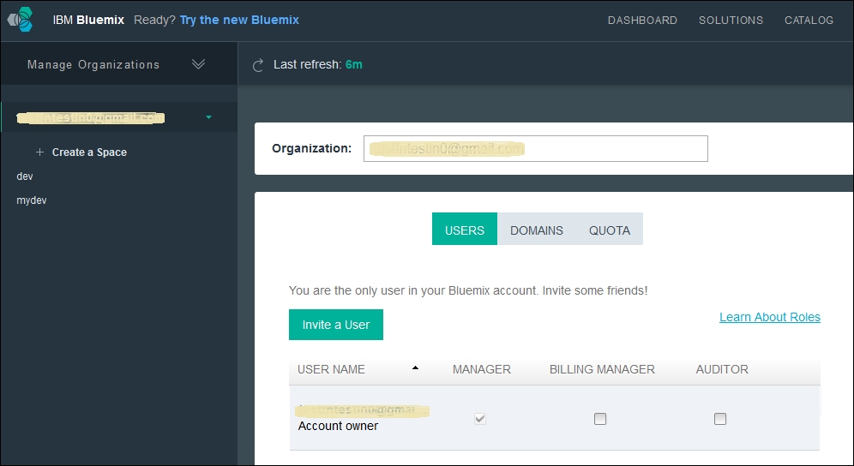Click the MANAGER column header
Image resolution: width=854 pixels, height=466 pixels.
point(482,369)
